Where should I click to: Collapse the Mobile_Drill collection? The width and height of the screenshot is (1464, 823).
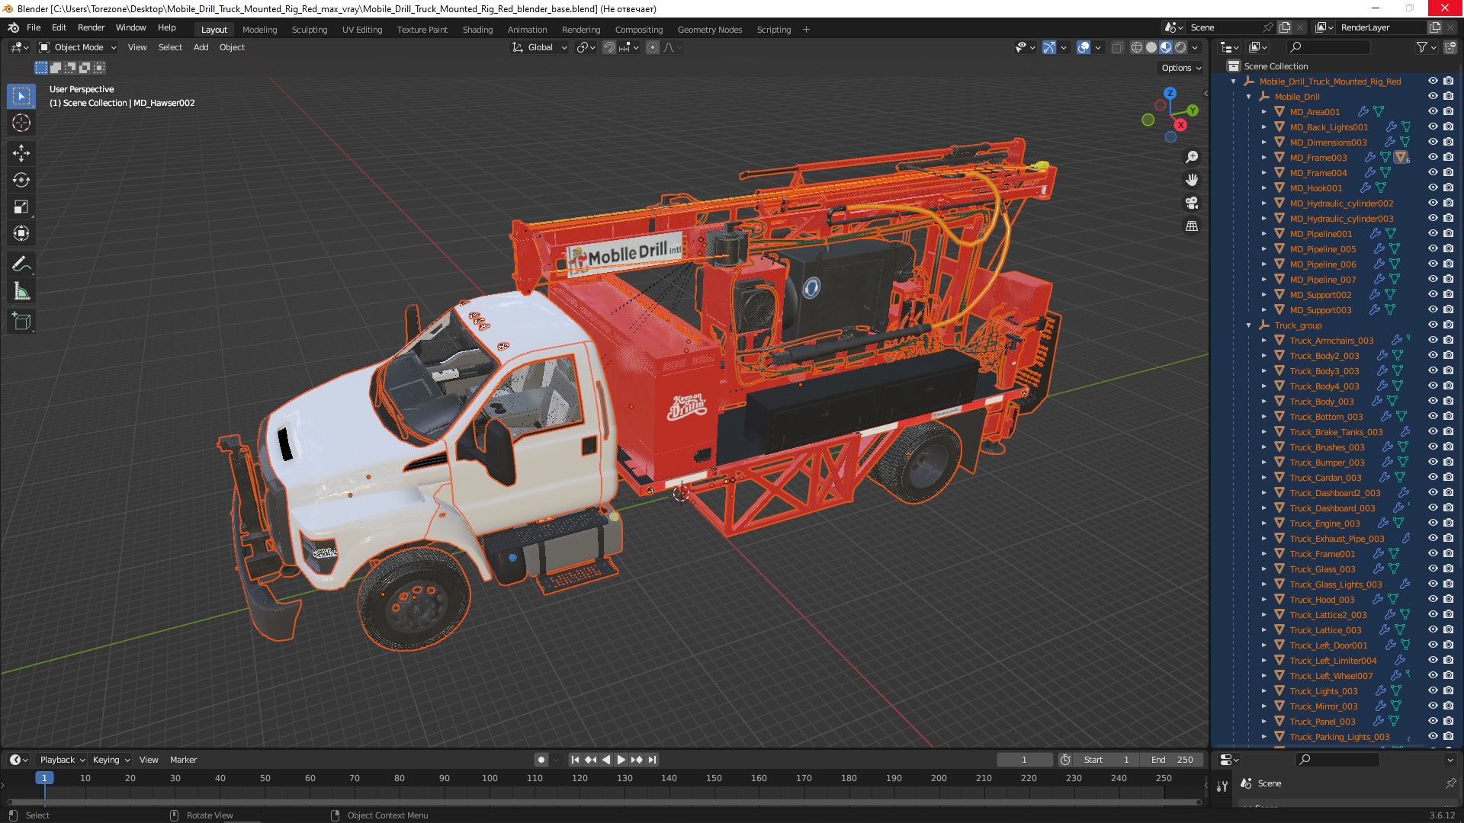[1248, 97]
